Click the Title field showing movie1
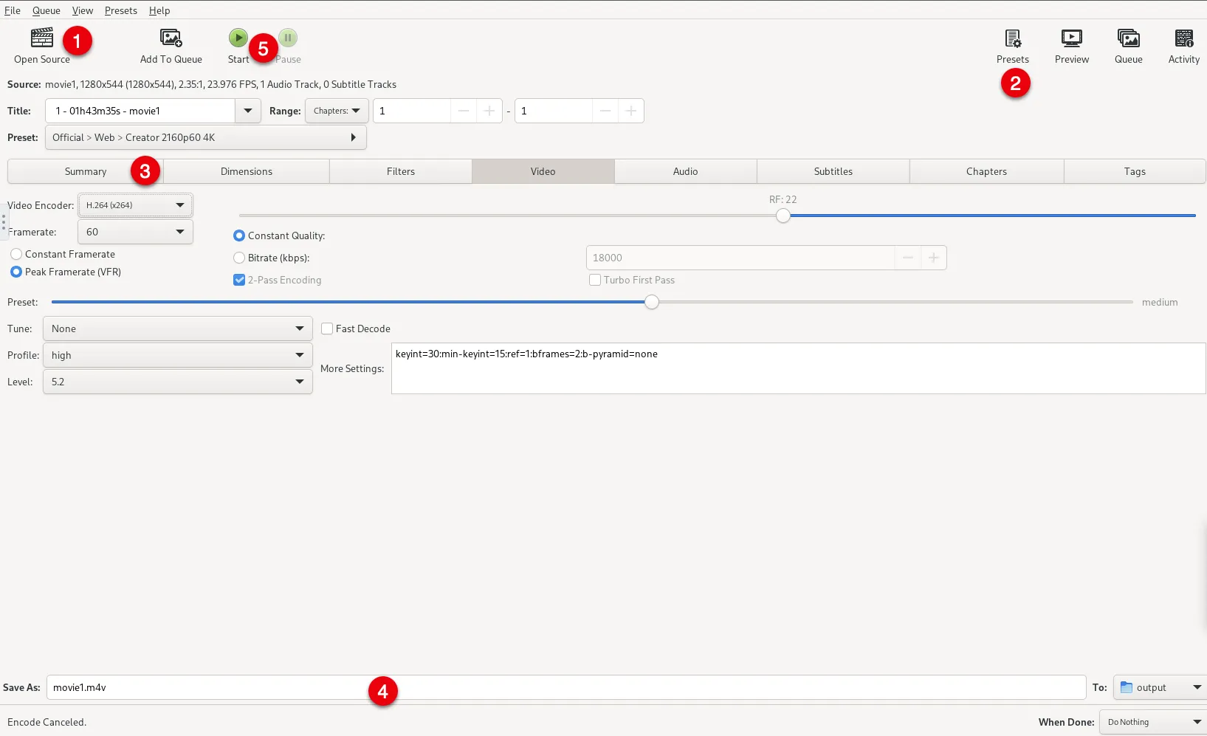1207x736 pixels. pyautogui.click(x=140, y=111)
